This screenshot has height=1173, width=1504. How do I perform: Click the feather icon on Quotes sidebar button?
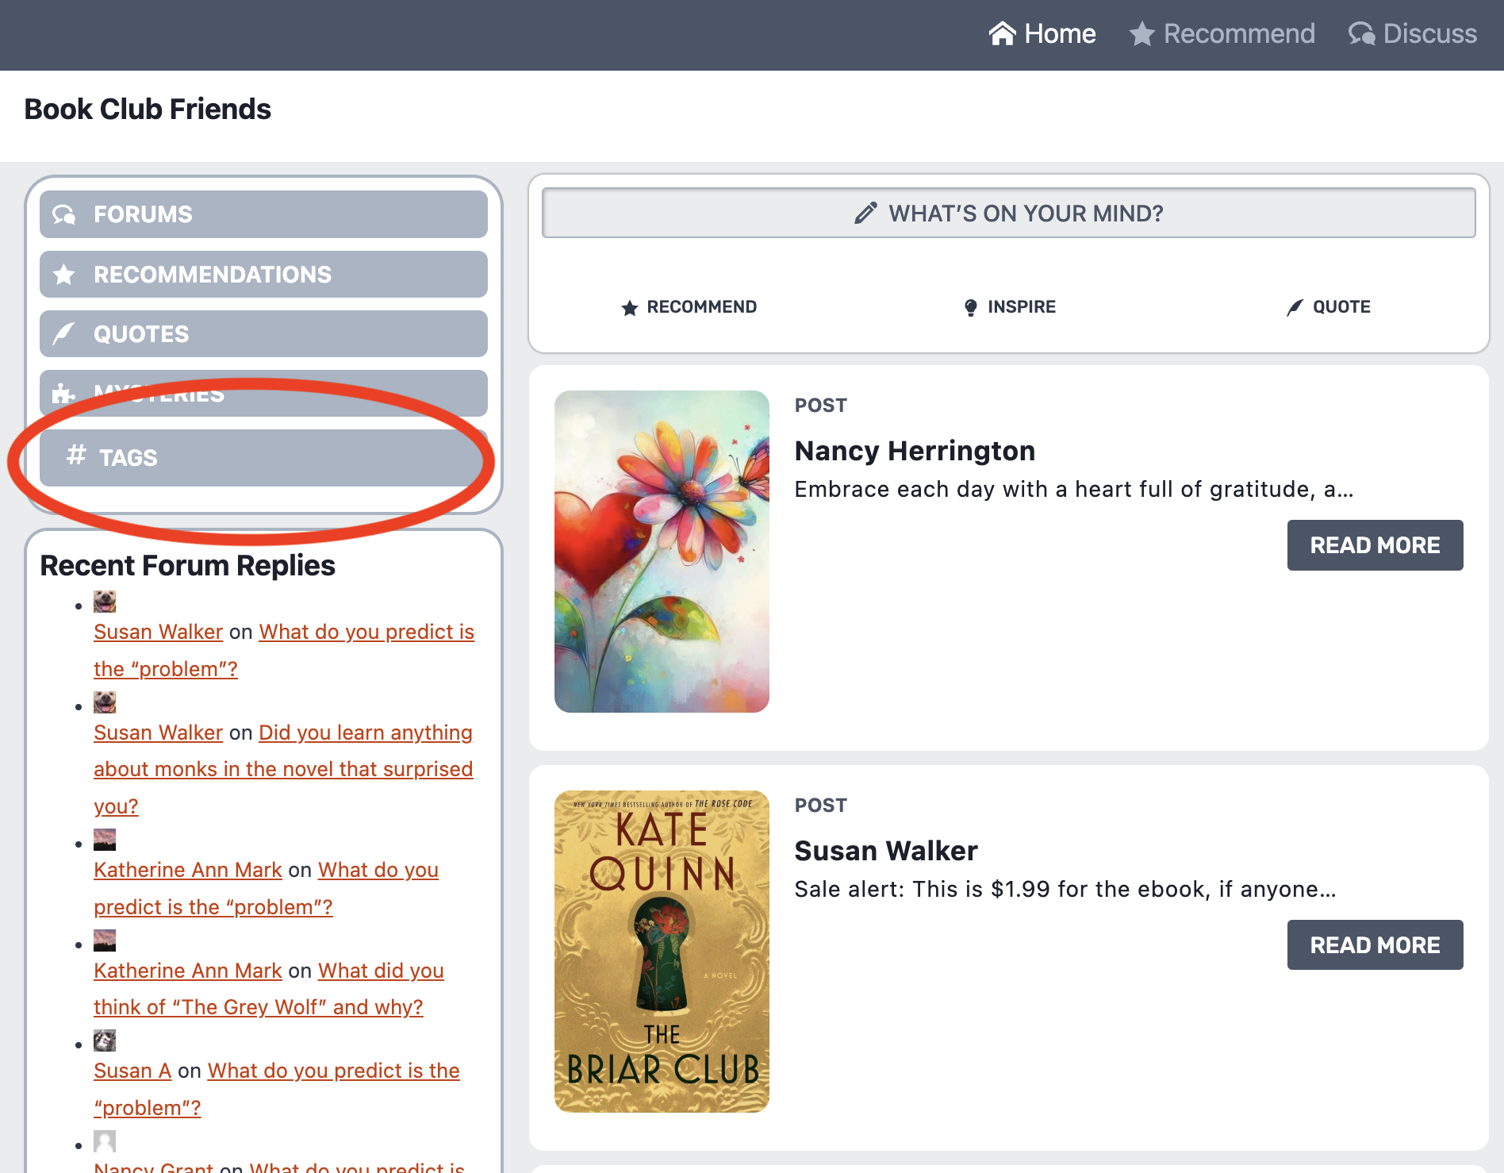pyautogui.click(x=63, y=334)
